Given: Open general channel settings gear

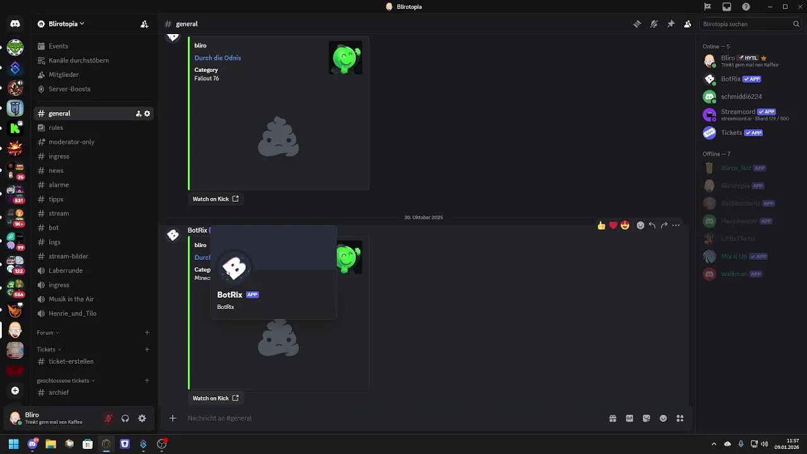Looking at the screenshot, I should coord(148,113).
